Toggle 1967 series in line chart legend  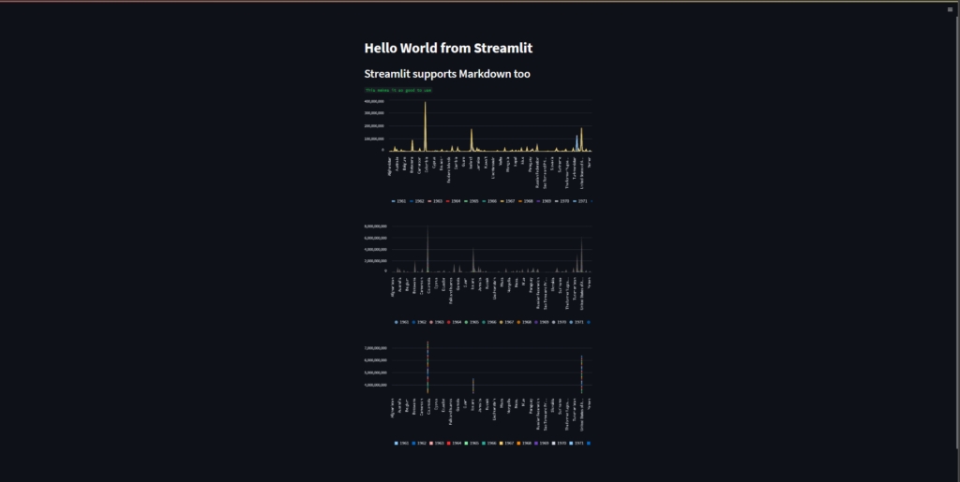pyautogui.click(x=507, y=201)
